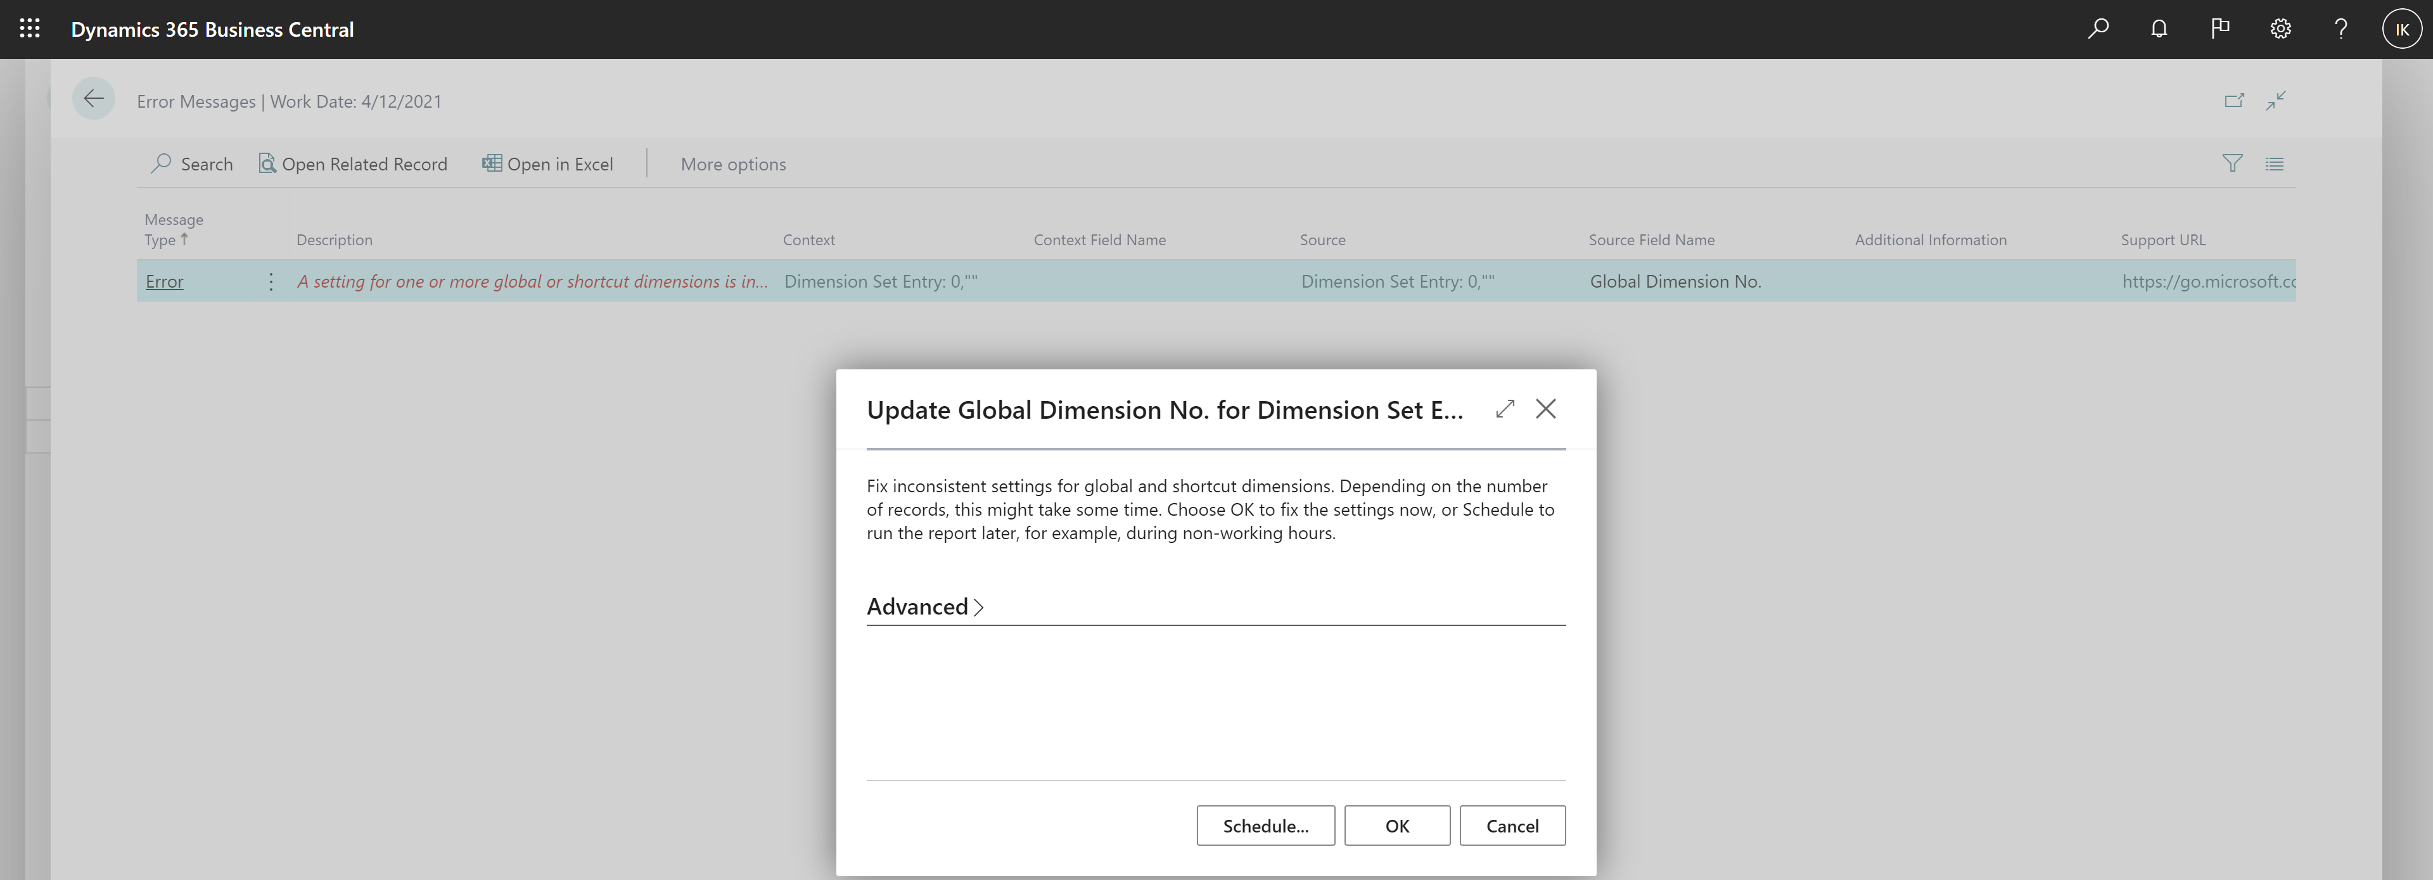Click the column layout icon far right

pyautogui.click(x=2275, y=163)
